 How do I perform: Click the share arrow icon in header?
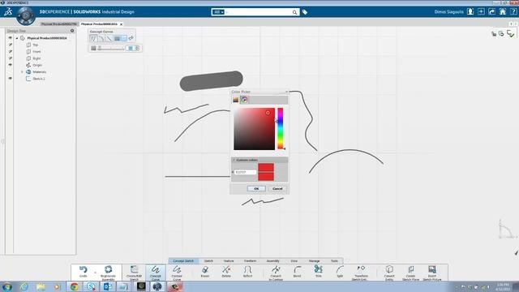tap(492, 11)
